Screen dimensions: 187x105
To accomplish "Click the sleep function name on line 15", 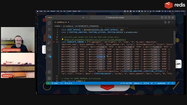I will (78, 81).
